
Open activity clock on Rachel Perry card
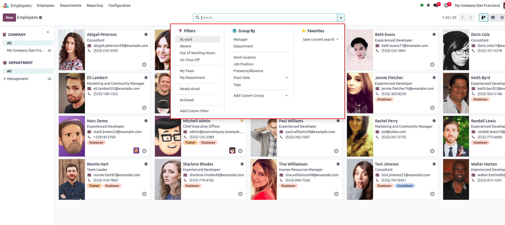coord(432,151)
